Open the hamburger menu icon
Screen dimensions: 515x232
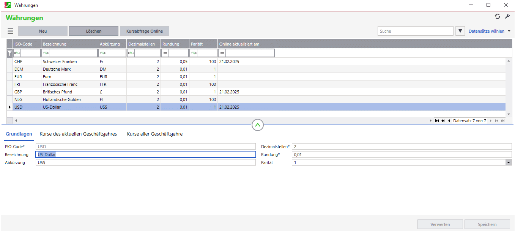tap(10, 31)
